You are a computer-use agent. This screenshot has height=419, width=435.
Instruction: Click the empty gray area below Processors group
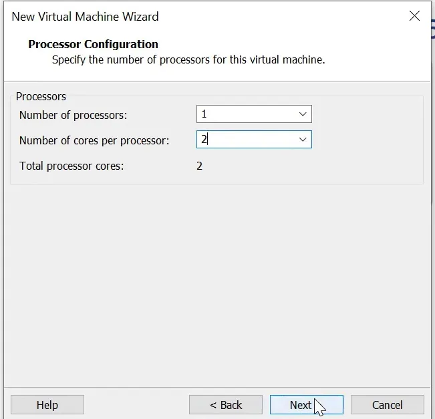(x=217, y=281)
